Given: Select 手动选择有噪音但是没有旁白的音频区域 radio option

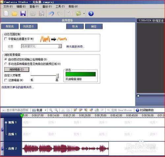Looking at the screenshot, I should [6, 64].
